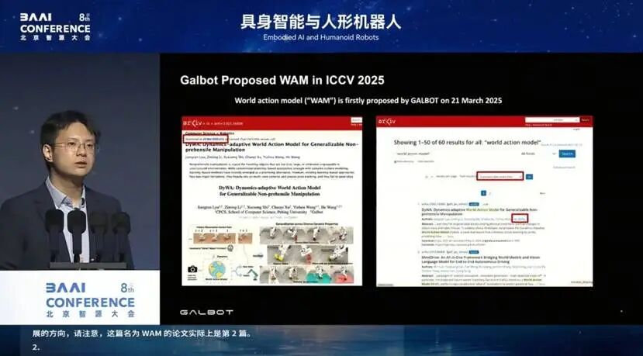Click the heading "Galbot Proposed WAM in ICCV 2025"
Screen dimensions: 643x356
[x=282, y=80]
